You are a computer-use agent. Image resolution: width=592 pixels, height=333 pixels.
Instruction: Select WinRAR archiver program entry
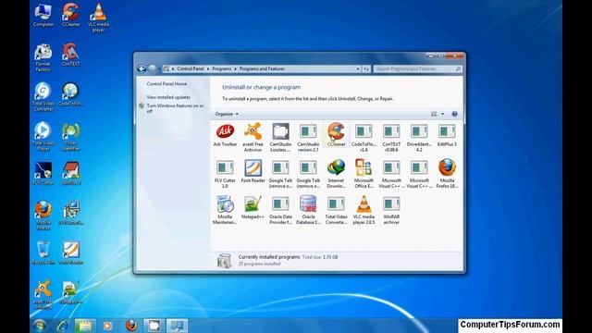click(x=391, y=210)
